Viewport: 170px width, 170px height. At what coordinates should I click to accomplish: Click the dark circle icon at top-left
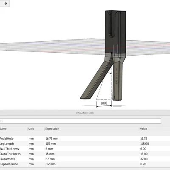pos(6,3)
